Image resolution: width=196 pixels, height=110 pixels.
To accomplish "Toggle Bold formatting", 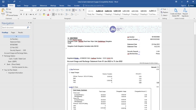I will [21, 14].
